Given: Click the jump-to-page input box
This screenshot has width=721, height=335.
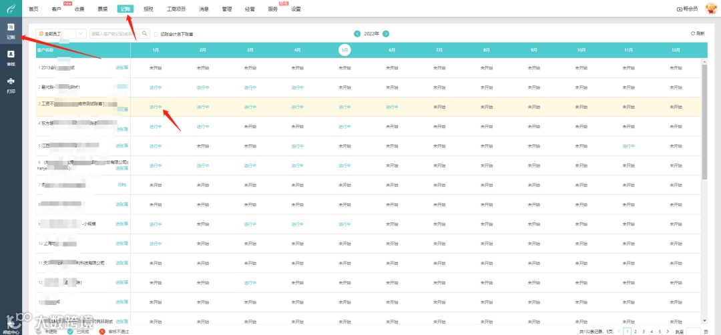Looking at the screenshot, I should click(693, 331).
